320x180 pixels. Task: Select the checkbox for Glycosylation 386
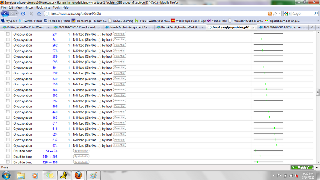8,90
